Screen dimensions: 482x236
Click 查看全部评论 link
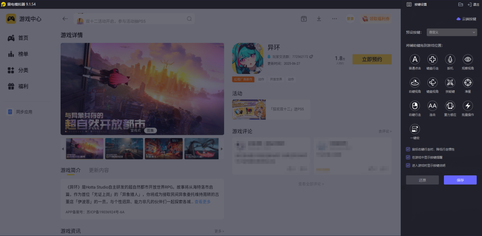pos(311,184)
